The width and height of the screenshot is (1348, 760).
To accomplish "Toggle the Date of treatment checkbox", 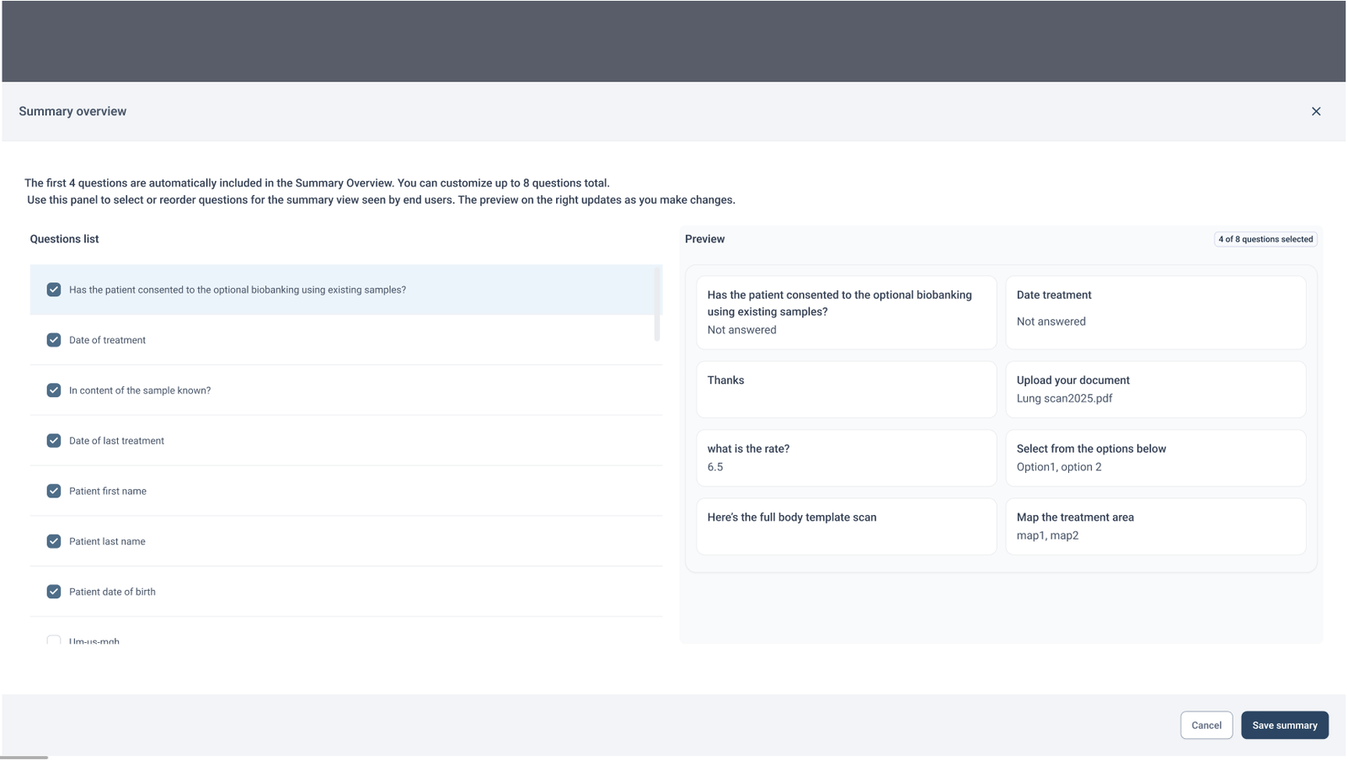I will tap(54, 340).
